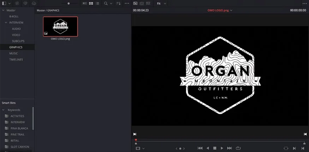The image size is (309, 152).
Task: Open the AUDIO sub-bin
Action: (x=16, y=29)
